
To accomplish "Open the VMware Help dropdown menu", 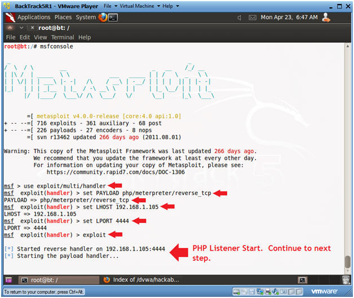I will point(170,6).
